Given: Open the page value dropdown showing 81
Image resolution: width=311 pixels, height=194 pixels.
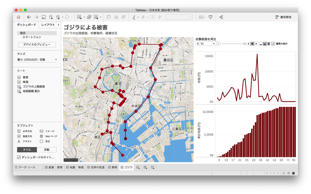Looking at the screenshot, I should 214,44.
